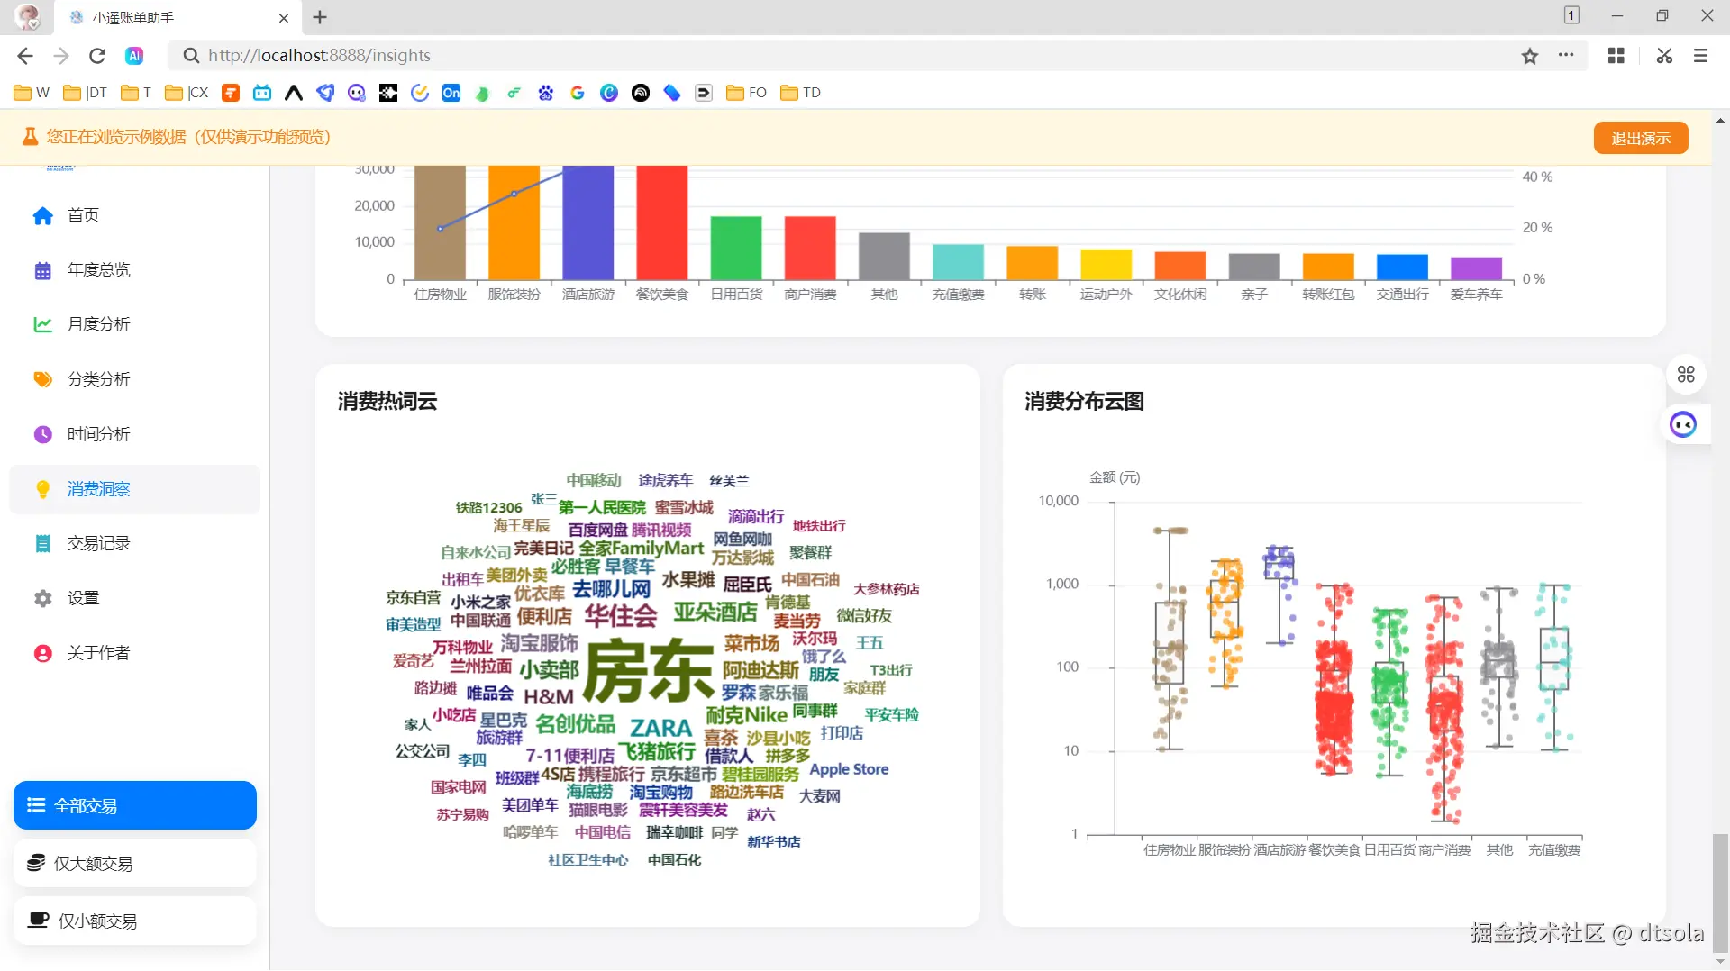Click the clock icon beside 时间分析
This screenshot has height=971, width=1730.
pos(42,434)
